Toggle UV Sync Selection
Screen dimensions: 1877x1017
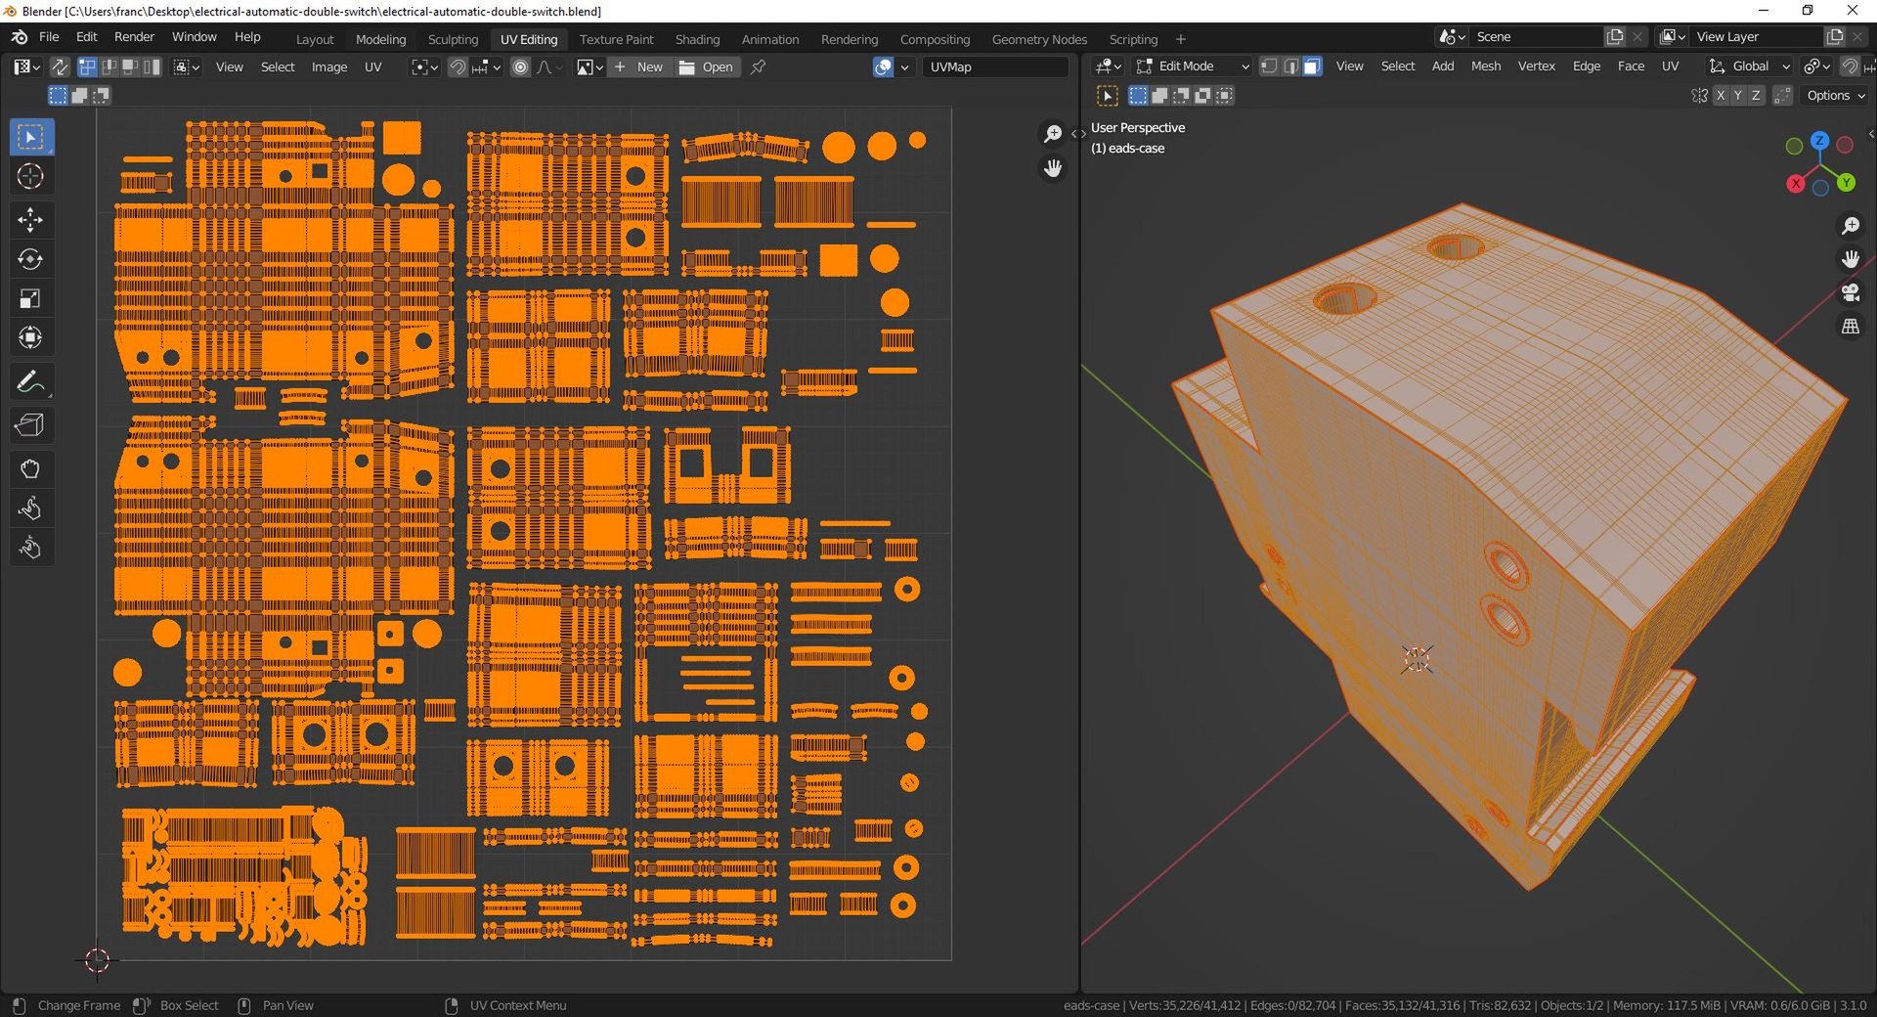pos(60,66)
